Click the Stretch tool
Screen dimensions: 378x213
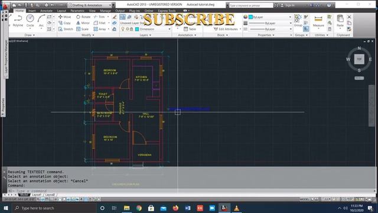66,29
